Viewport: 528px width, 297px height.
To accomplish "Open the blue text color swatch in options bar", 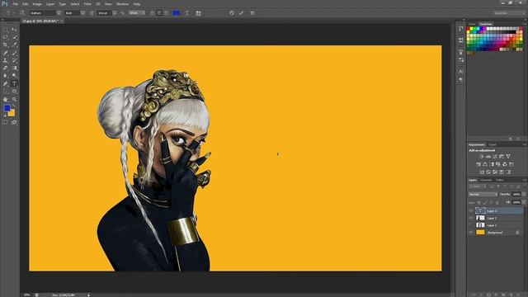I will [x=176, y=13].
